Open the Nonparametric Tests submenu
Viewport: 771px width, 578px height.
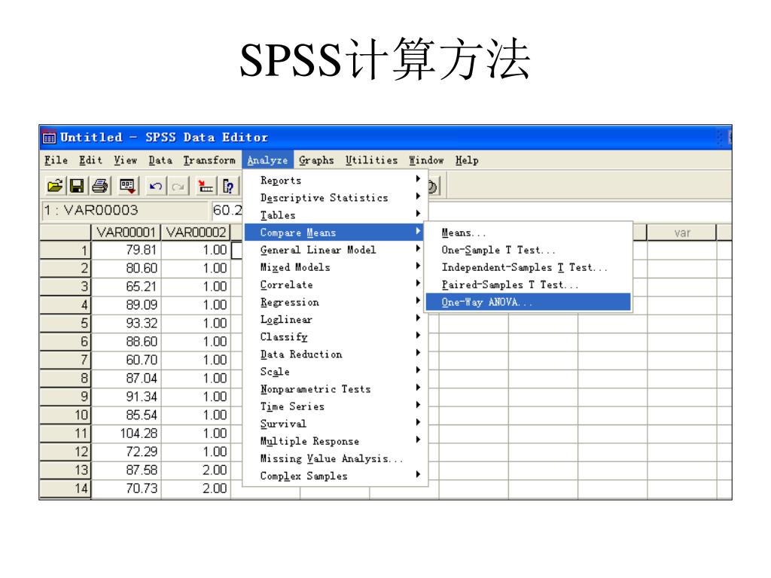point(336,389)
